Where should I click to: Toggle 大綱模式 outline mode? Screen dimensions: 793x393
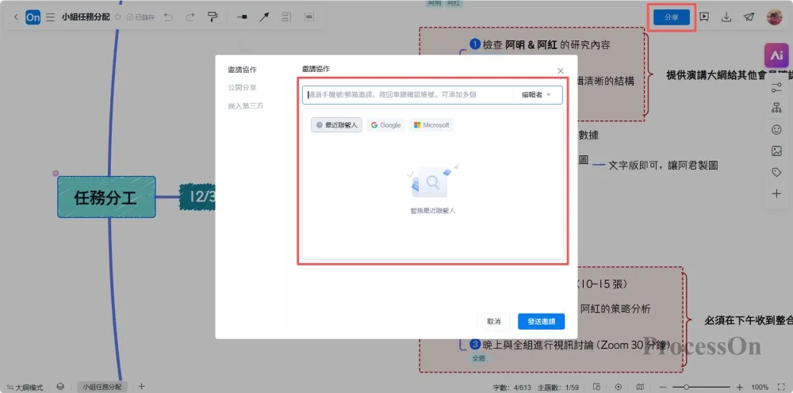[x=25, y=387]
